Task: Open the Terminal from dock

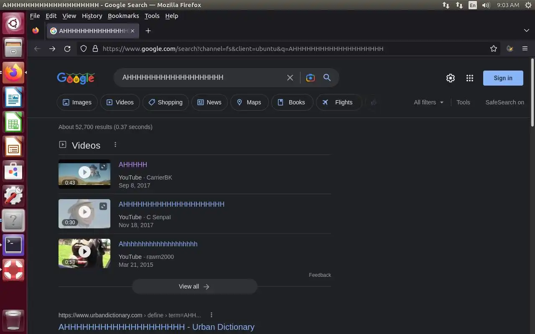Action: tap(13, 245)
